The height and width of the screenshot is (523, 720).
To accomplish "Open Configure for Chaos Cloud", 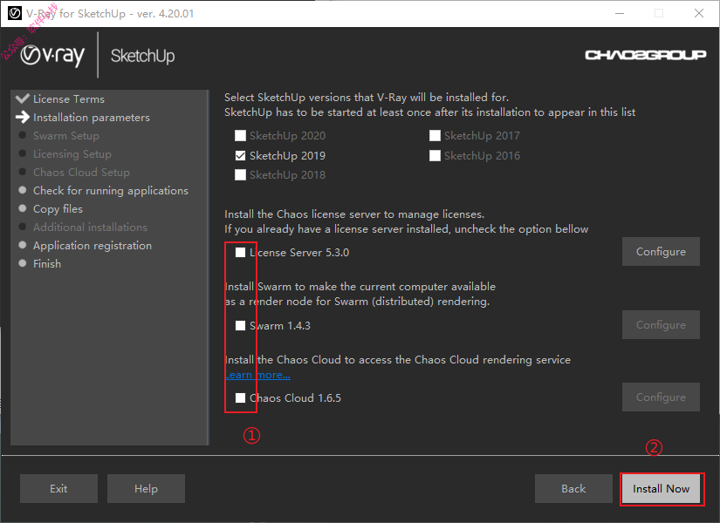I will point(661,397).
